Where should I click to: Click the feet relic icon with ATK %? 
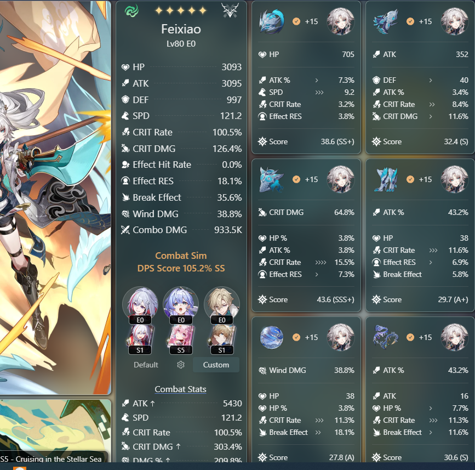point(385,179)
